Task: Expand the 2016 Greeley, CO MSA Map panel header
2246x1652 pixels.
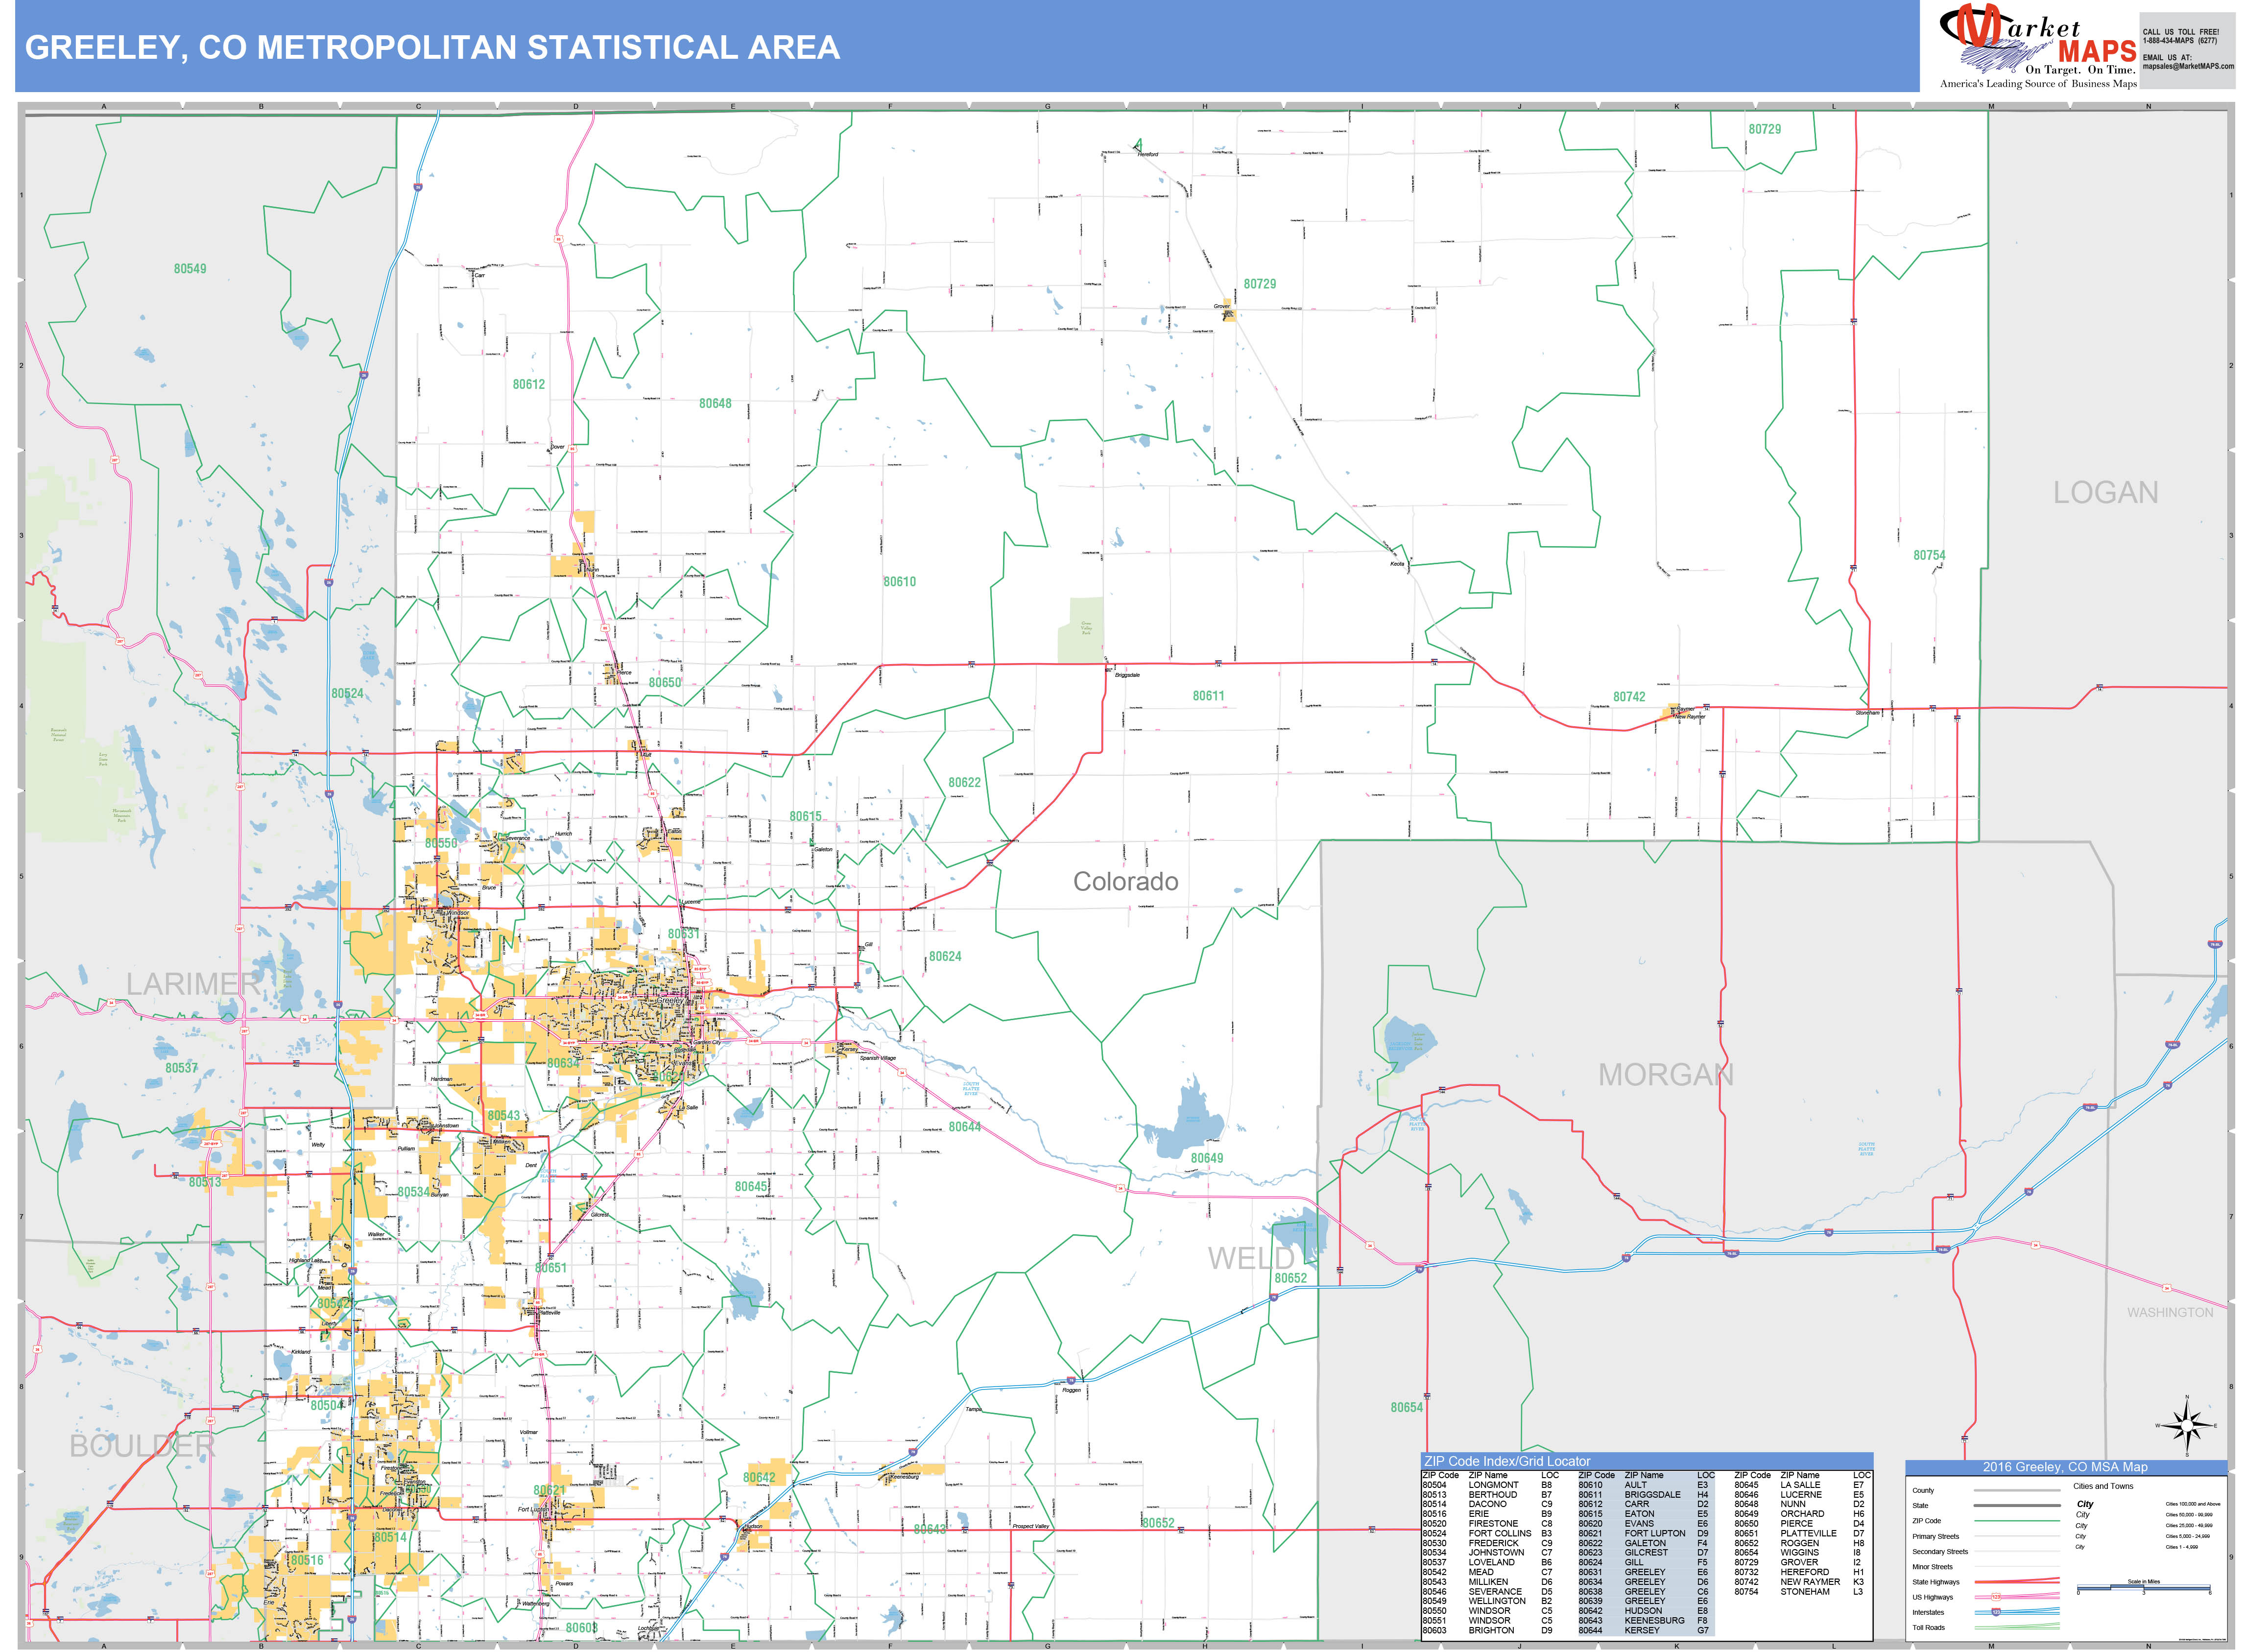Action: pos(2065,1468)
